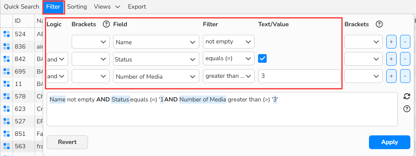
Task: Expand the Views dropdown menu
Action: (107, 7)
